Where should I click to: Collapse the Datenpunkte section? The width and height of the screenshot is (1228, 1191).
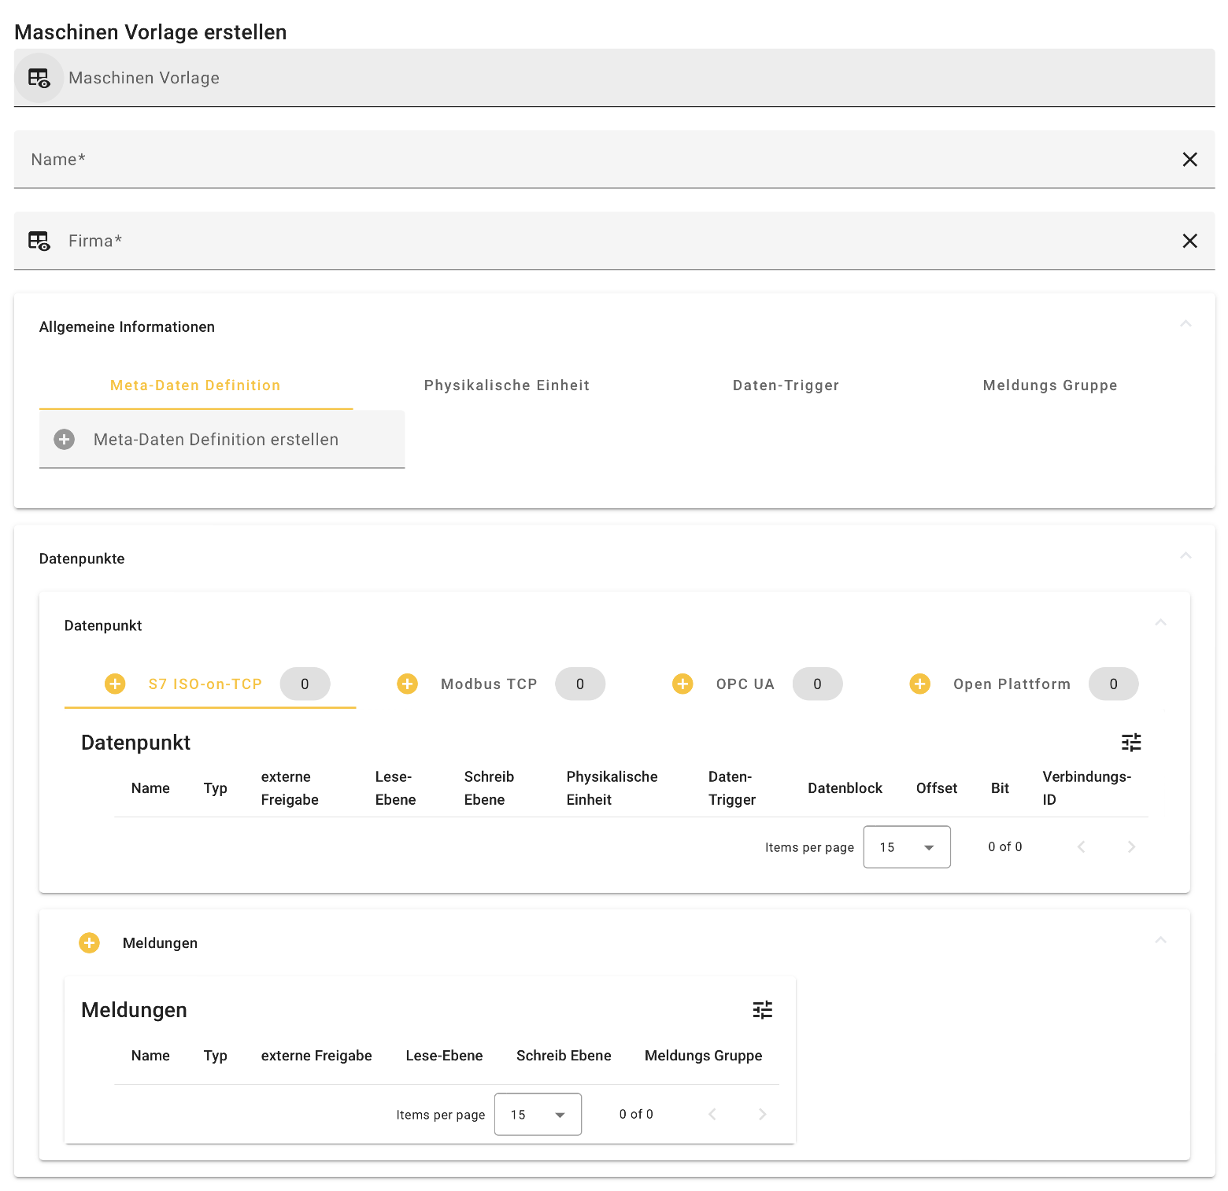(x=1185, y=556)
